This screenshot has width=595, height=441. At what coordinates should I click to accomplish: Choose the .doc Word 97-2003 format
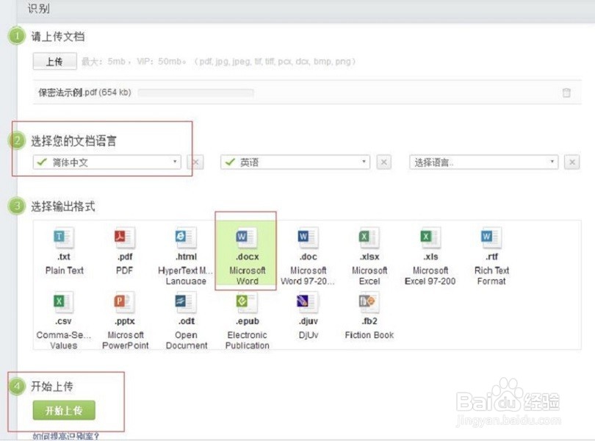click(308, 255)
